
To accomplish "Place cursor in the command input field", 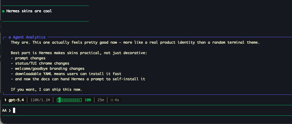I will click(124, 110).
